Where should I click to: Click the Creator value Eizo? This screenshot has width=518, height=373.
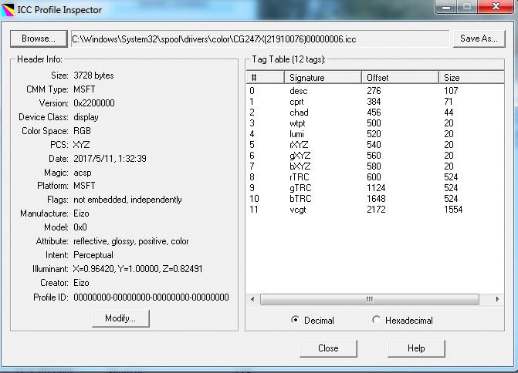pyautogui.click(x=81, y=283)
